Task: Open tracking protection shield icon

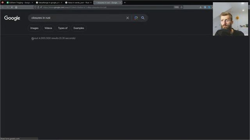Action: tap(36, 7)
